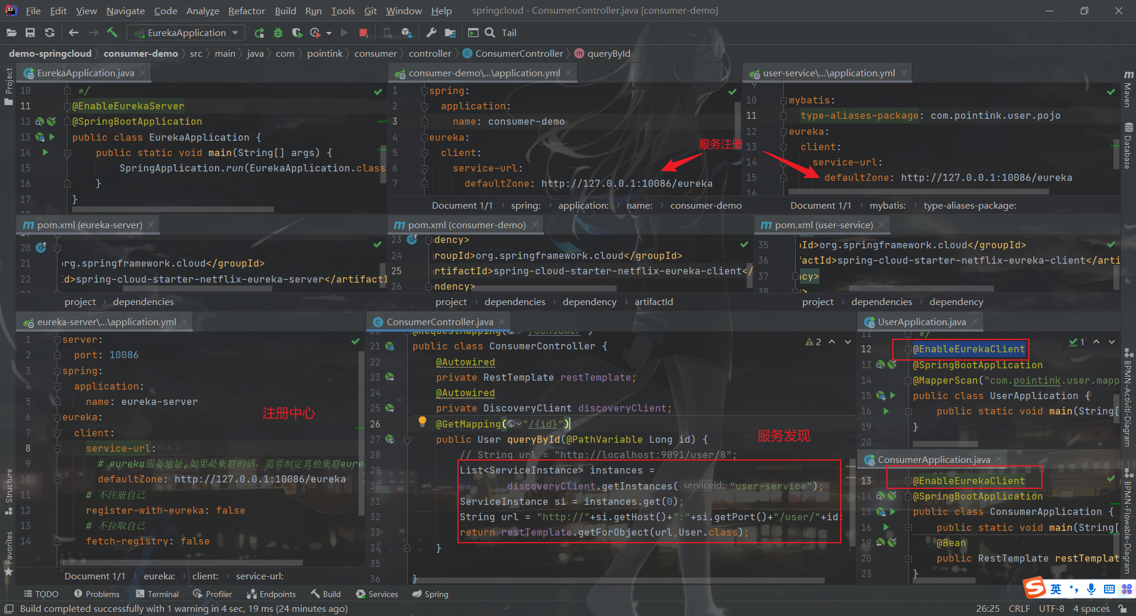This screenshot has width=1136, height=616.
Task: Open the Refactor menu
Action: [x=246, y=11]
